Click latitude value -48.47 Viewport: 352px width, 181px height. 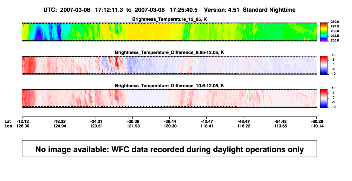[x=244, y=121]
